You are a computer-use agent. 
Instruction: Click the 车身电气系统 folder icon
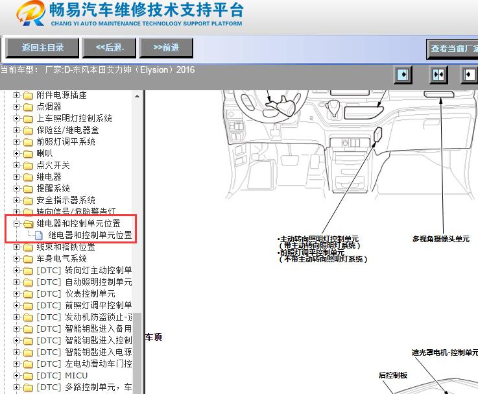[x=28, y=259]
